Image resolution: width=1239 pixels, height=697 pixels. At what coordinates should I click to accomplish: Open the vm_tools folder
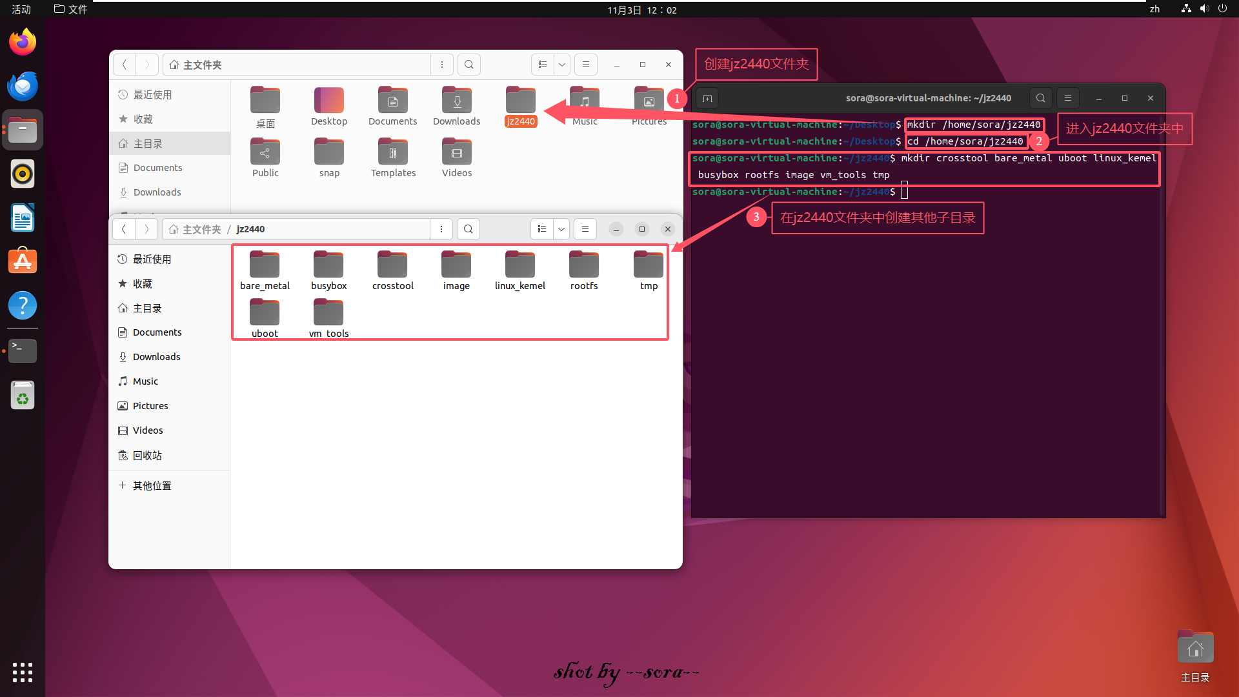(328, 319)
